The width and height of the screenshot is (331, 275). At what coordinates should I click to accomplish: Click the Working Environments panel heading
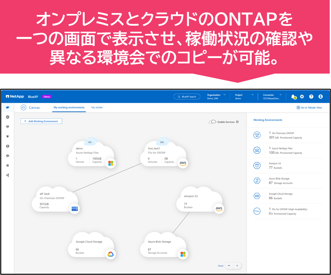[x=268, y=120]
